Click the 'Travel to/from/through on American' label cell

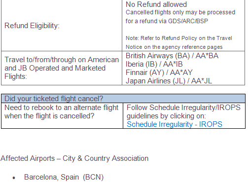[62, 68]
